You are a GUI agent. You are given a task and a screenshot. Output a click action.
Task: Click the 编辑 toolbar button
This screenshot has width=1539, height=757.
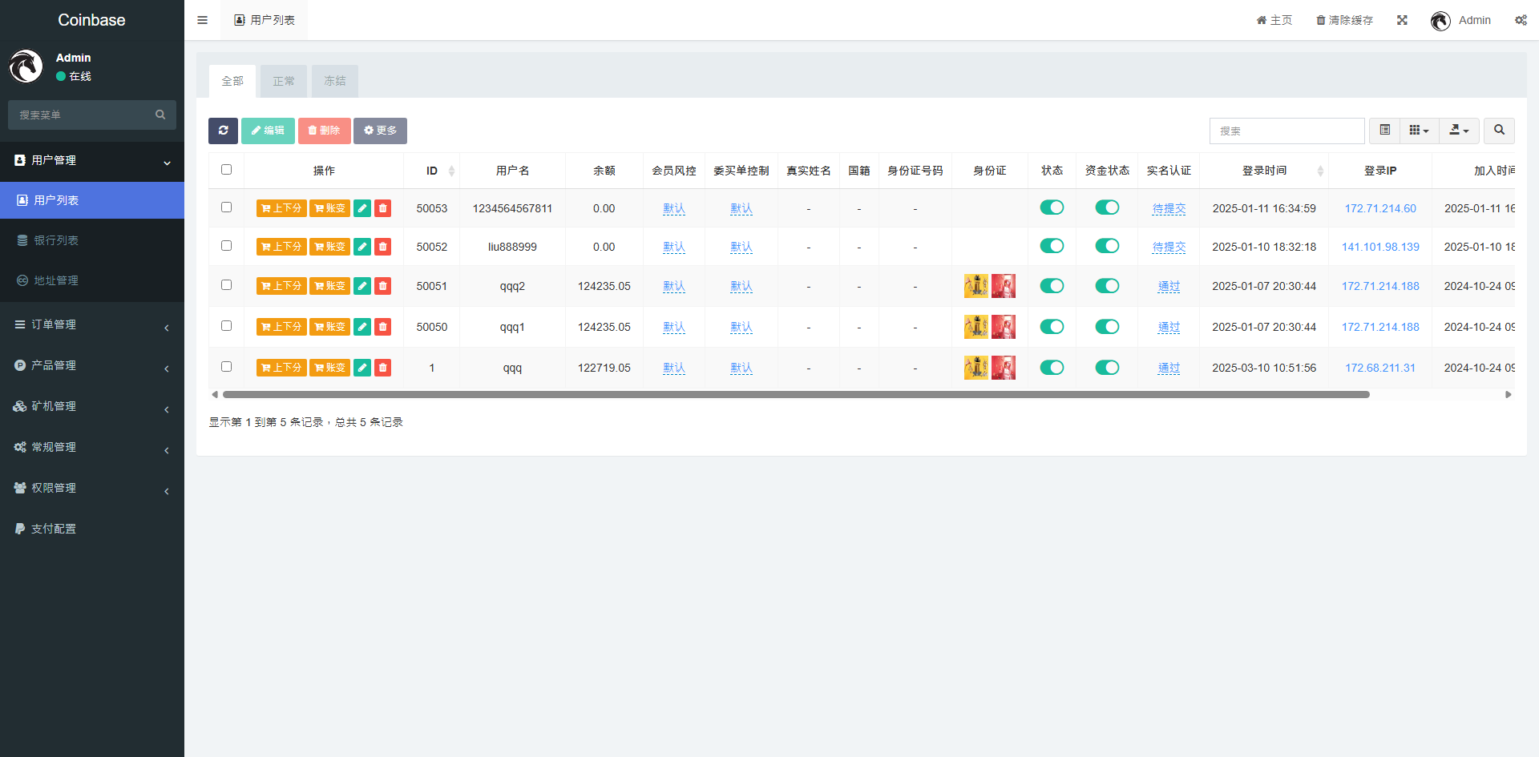coord(268,131)
